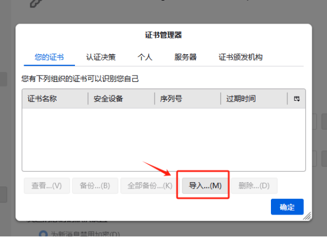Open the column picker icon in table header
The width and height of the screenshot is (327, 237).
pyautogui.click(x=297, y=98)
